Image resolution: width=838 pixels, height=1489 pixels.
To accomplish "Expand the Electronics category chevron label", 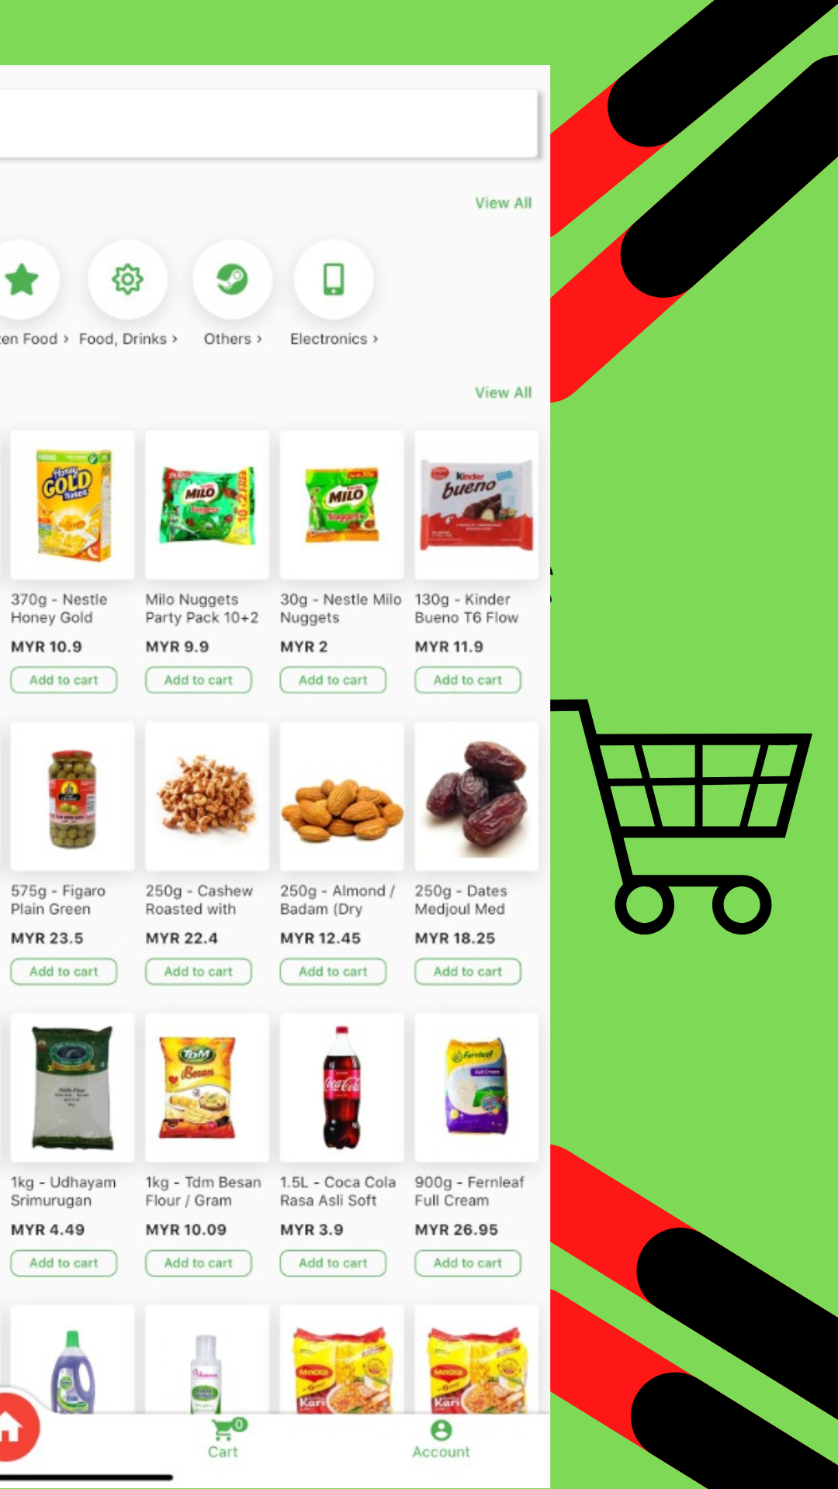I will [334, 339].
